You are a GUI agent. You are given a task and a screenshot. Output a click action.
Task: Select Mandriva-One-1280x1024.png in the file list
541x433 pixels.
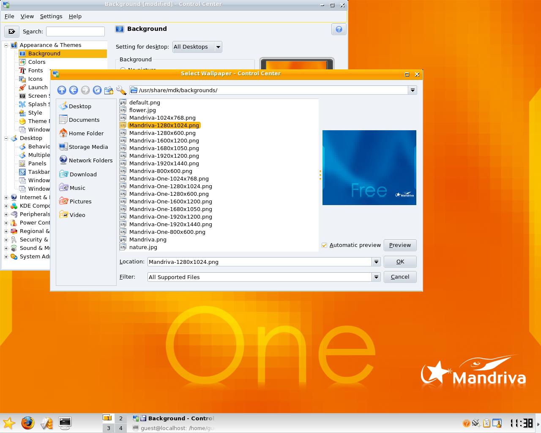[x=166, y=186]
